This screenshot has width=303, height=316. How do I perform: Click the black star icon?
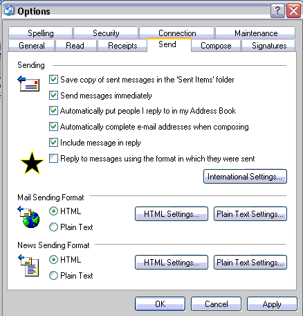[32, 163]
